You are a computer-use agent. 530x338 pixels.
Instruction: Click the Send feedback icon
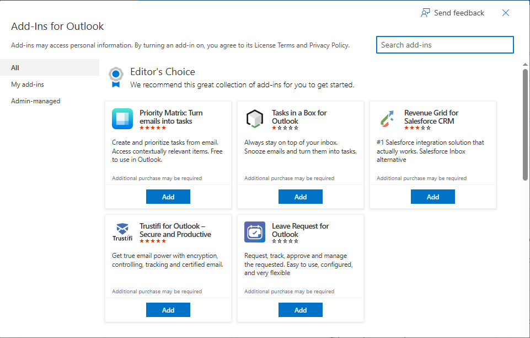point(425,13)
